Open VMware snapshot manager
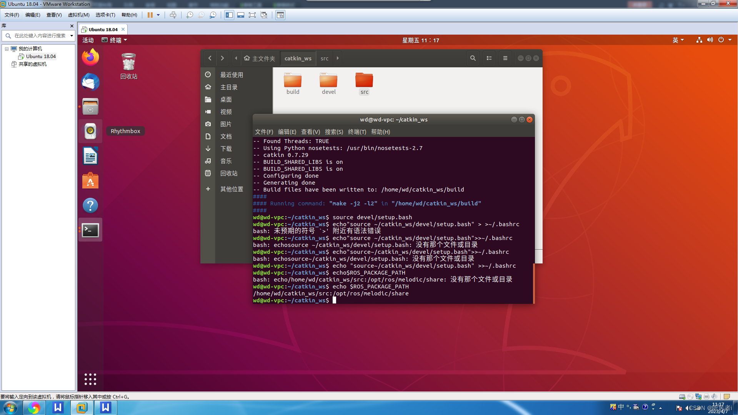The width and height of the screenshot is (738, 415). (213, 15)
